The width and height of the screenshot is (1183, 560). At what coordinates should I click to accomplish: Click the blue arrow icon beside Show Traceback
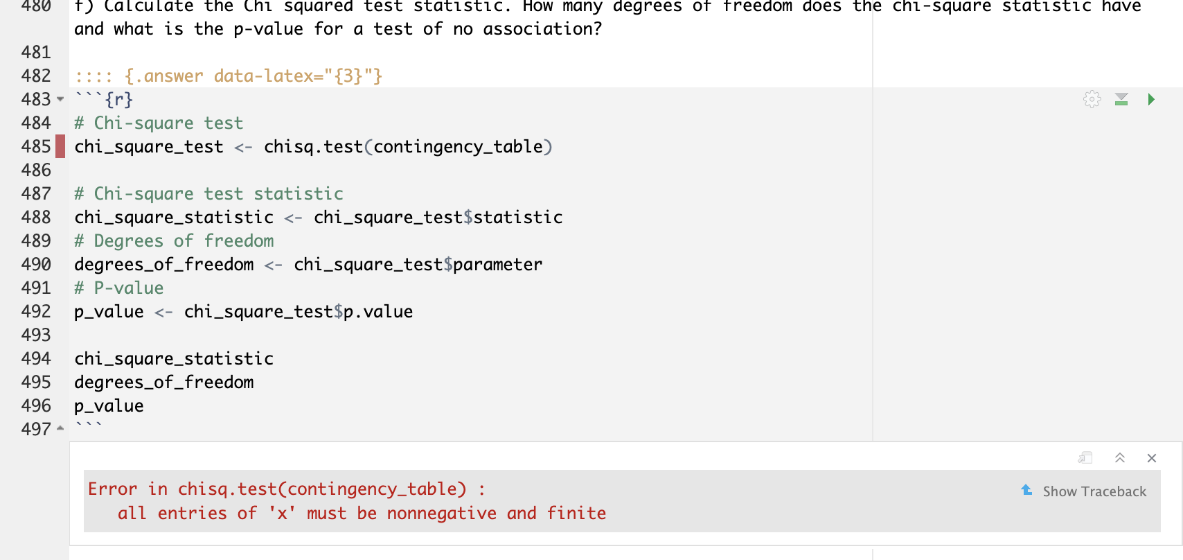(1026, 491)
